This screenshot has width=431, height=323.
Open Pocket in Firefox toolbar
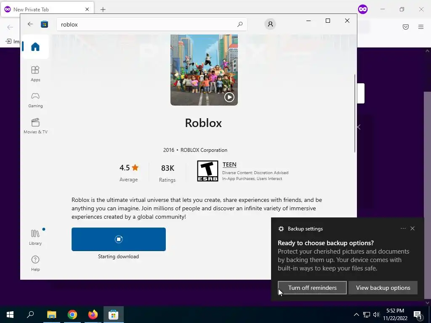(x=405, y=27)
